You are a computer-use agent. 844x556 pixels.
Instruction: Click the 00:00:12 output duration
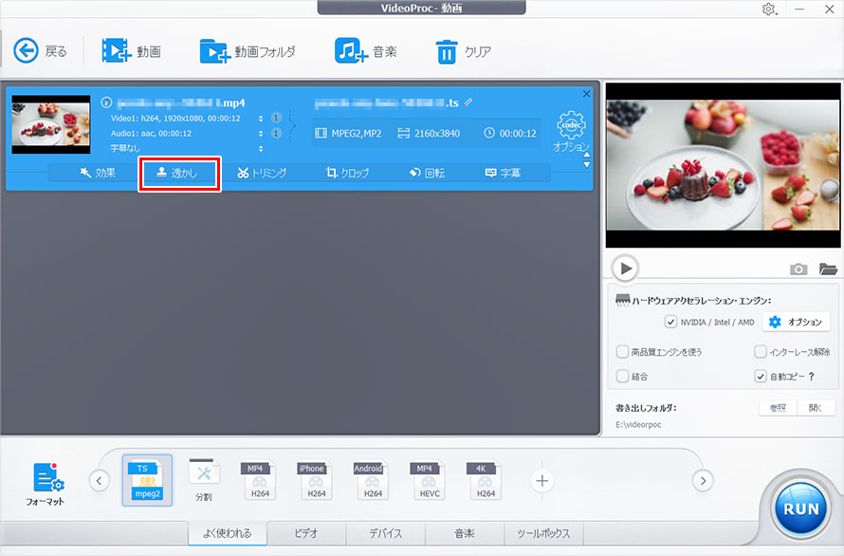(x=510, y=133)
